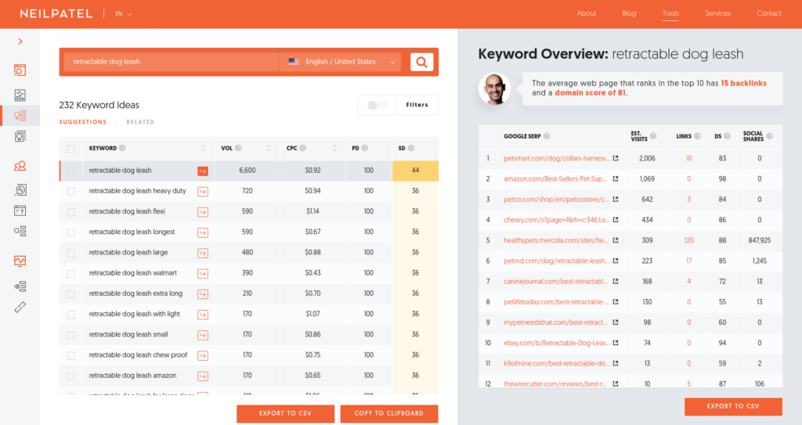Screen dimensions: 802x425
Task: Click the search field containing 'retractable dog leash'
Action: point(171,62)
